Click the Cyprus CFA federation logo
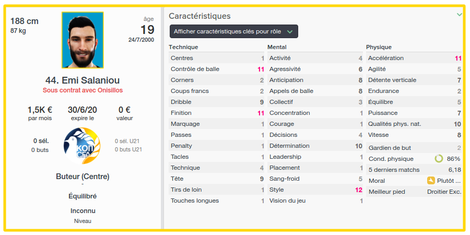 pyautogui.click(x=82, y=146)
